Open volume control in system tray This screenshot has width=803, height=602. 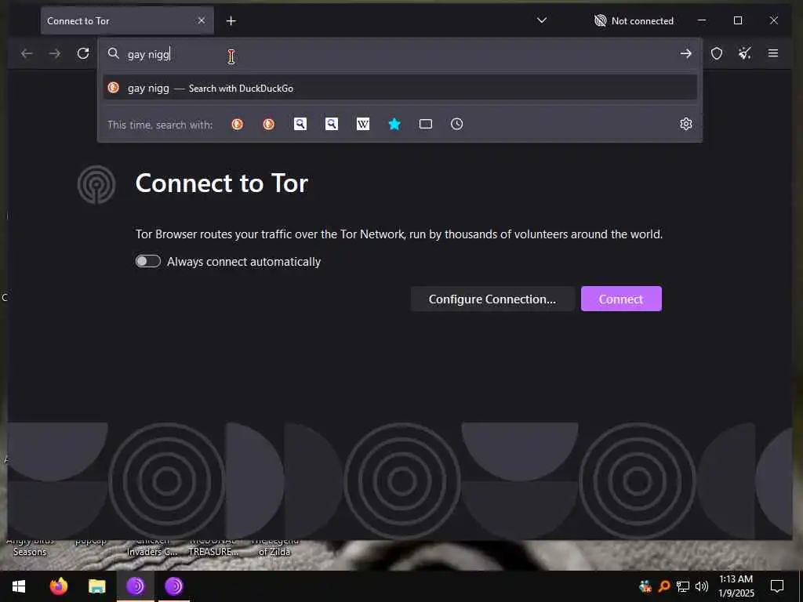[x=702, y=586]
